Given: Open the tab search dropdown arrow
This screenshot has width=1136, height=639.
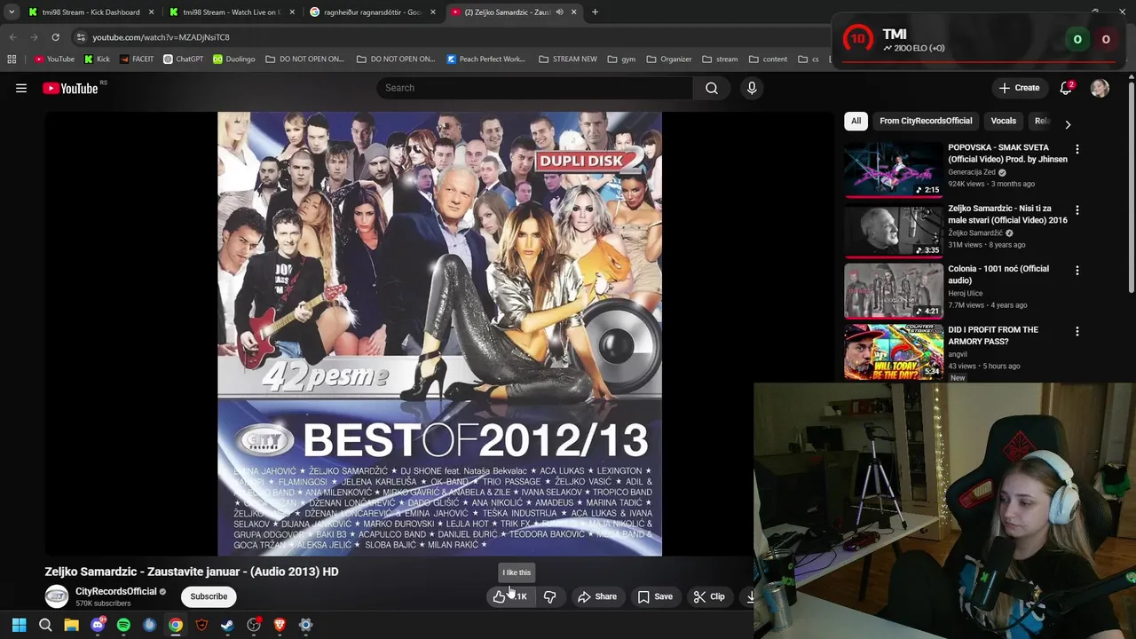Looking at the screenshot, I should 11,12.
